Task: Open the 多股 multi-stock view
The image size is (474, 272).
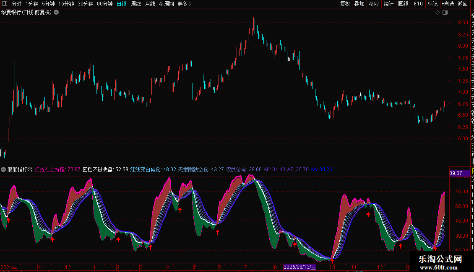Action: click(x=374, y=4)
